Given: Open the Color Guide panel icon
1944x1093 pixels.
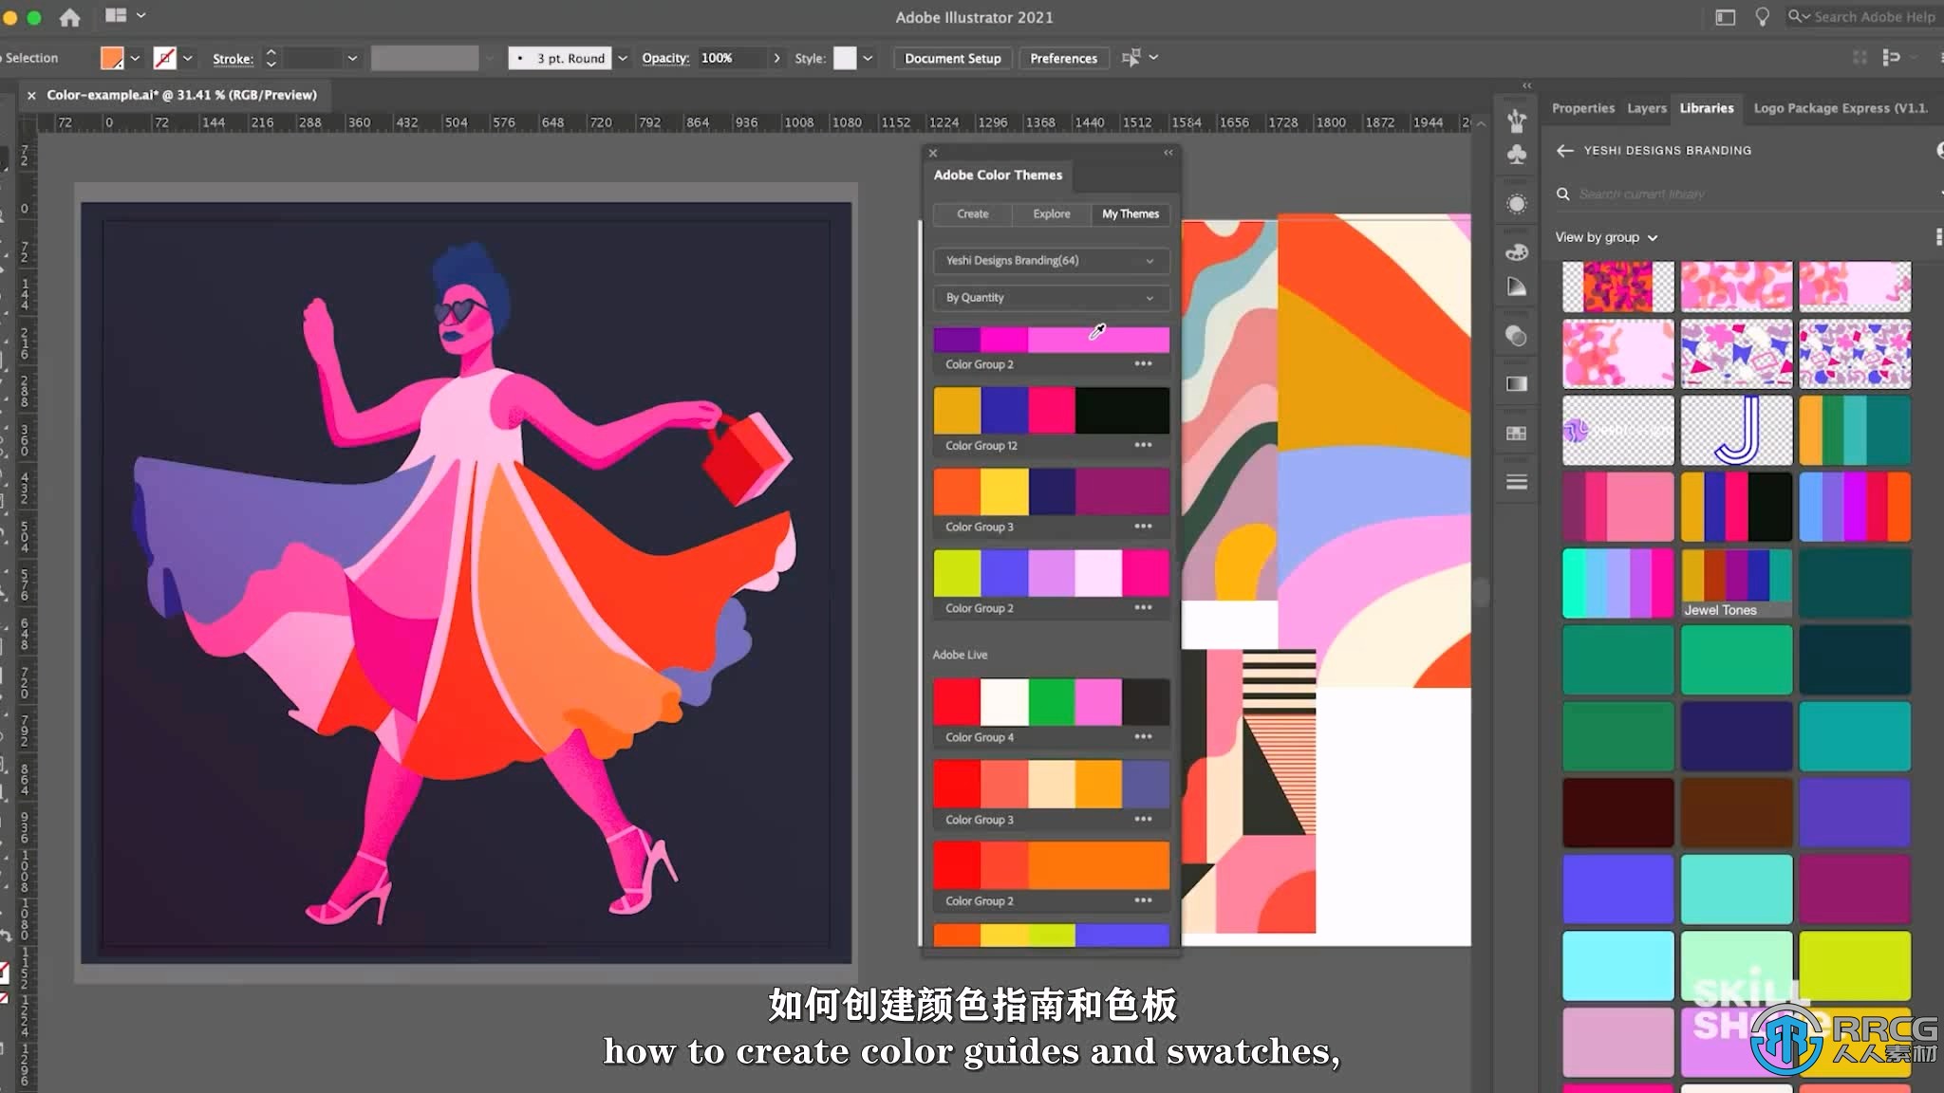Looking at the screenshot, I should (x=1517, y=287).
